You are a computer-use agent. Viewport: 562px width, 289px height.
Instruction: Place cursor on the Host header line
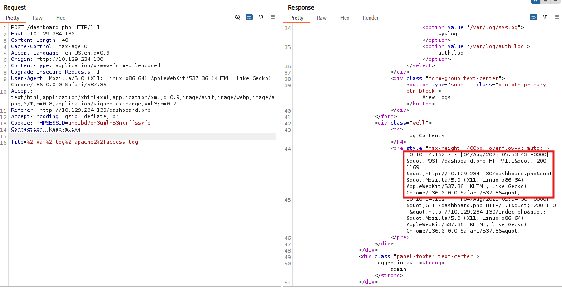43,34
